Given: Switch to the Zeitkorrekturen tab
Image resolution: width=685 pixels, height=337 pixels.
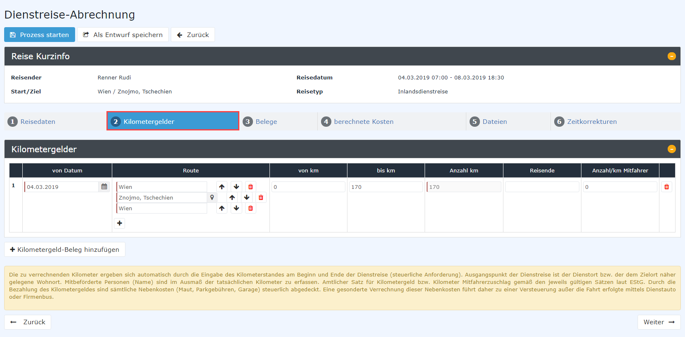Looking at the screenshot, I should [x=616, y=121].
